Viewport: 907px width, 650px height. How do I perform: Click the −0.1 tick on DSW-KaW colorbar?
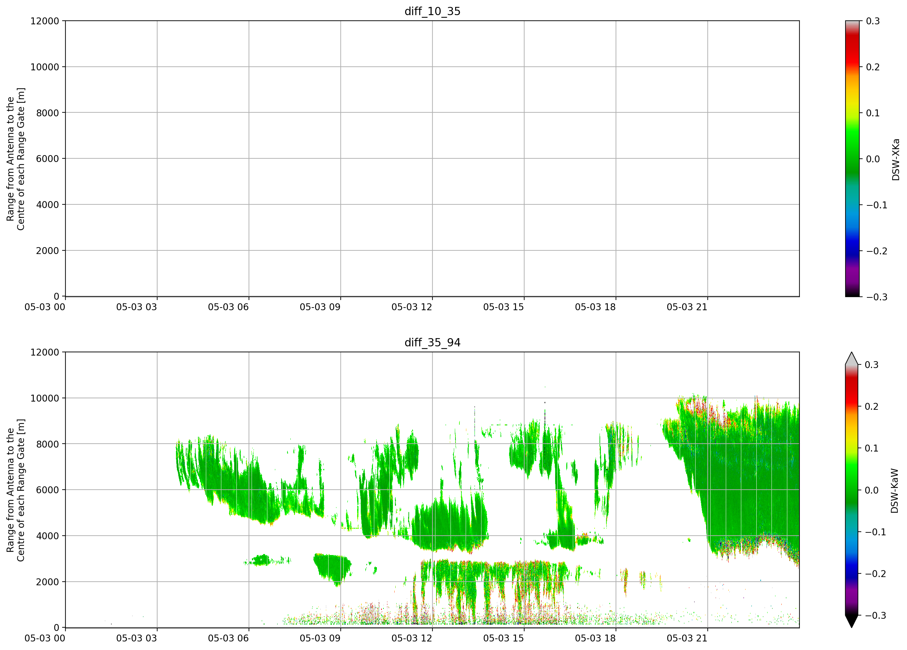876,532
